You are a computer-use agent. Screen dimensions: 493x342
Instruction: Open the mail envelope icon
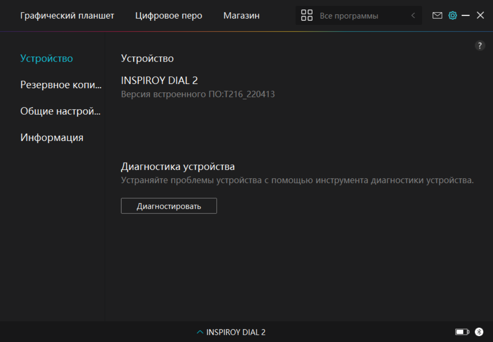[437, 16]
